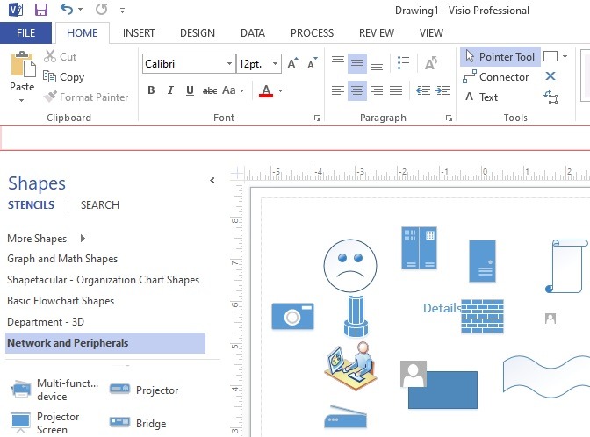Open the Rectangle tool shape dropdown

pyautogui.click(x=565, y=56)
